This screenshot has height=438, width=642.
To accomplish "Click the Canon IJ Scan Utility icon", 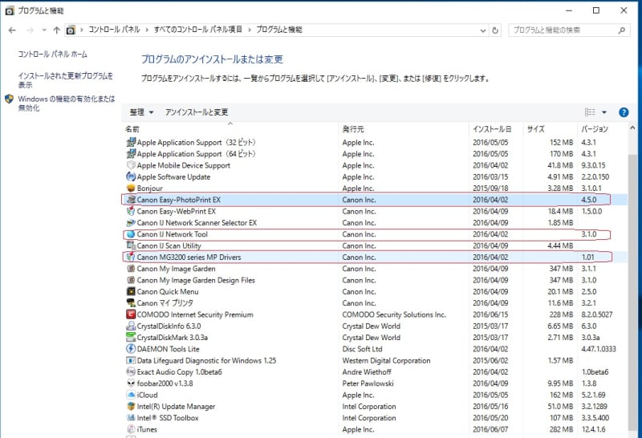I will click(x=131, y=245).
